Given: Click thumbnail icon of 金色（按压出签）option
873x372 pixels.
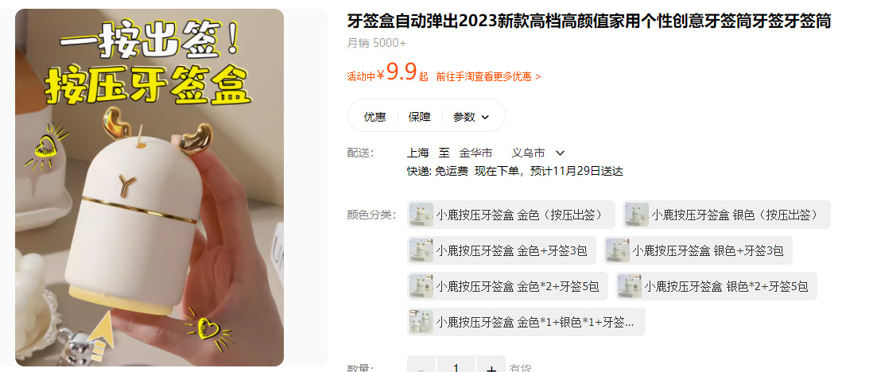Looking at the screenshot, I should 421,215.
